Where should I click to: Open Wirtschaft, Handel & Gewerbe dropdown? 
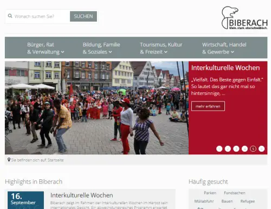click(224, 48)
